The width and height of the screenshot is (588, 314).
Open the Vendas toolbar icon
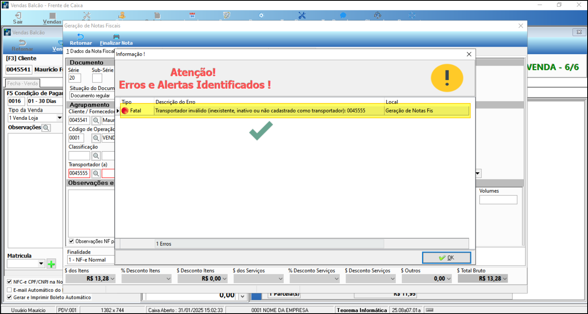(53, 16)
